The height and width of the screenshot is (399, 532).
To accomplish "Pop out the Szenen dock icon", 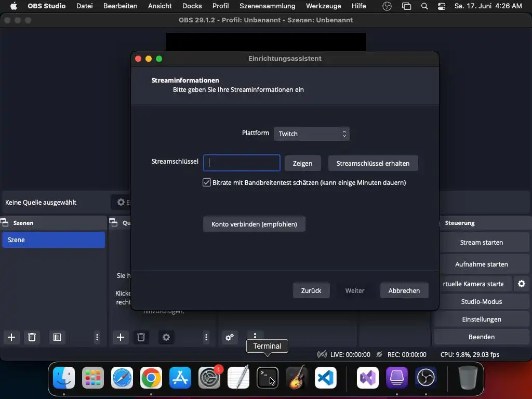I will point(4,222).
